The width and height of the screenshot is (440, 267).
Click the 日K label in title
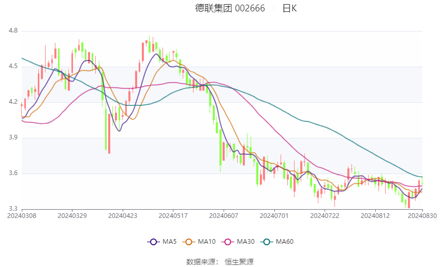click(x=289, y=8)
